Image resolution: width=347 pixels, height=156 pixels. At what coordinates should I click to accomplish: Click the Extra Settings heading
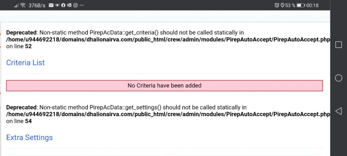tap(29, 138)
